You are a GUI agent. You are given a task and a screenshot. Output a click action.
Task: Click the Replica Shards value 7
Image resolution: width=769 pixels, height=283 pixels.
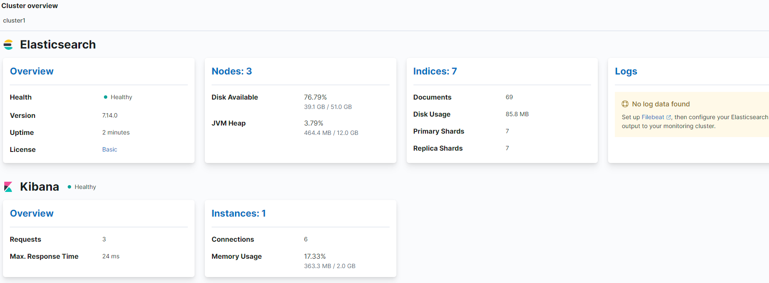click(x=507, y=148)
